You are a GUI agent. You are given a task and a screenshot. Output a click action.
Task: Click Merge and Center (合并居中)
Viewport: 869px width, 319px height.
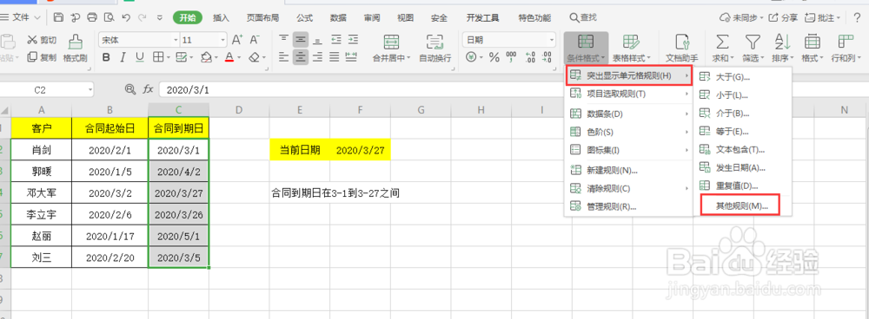(391, 48)
